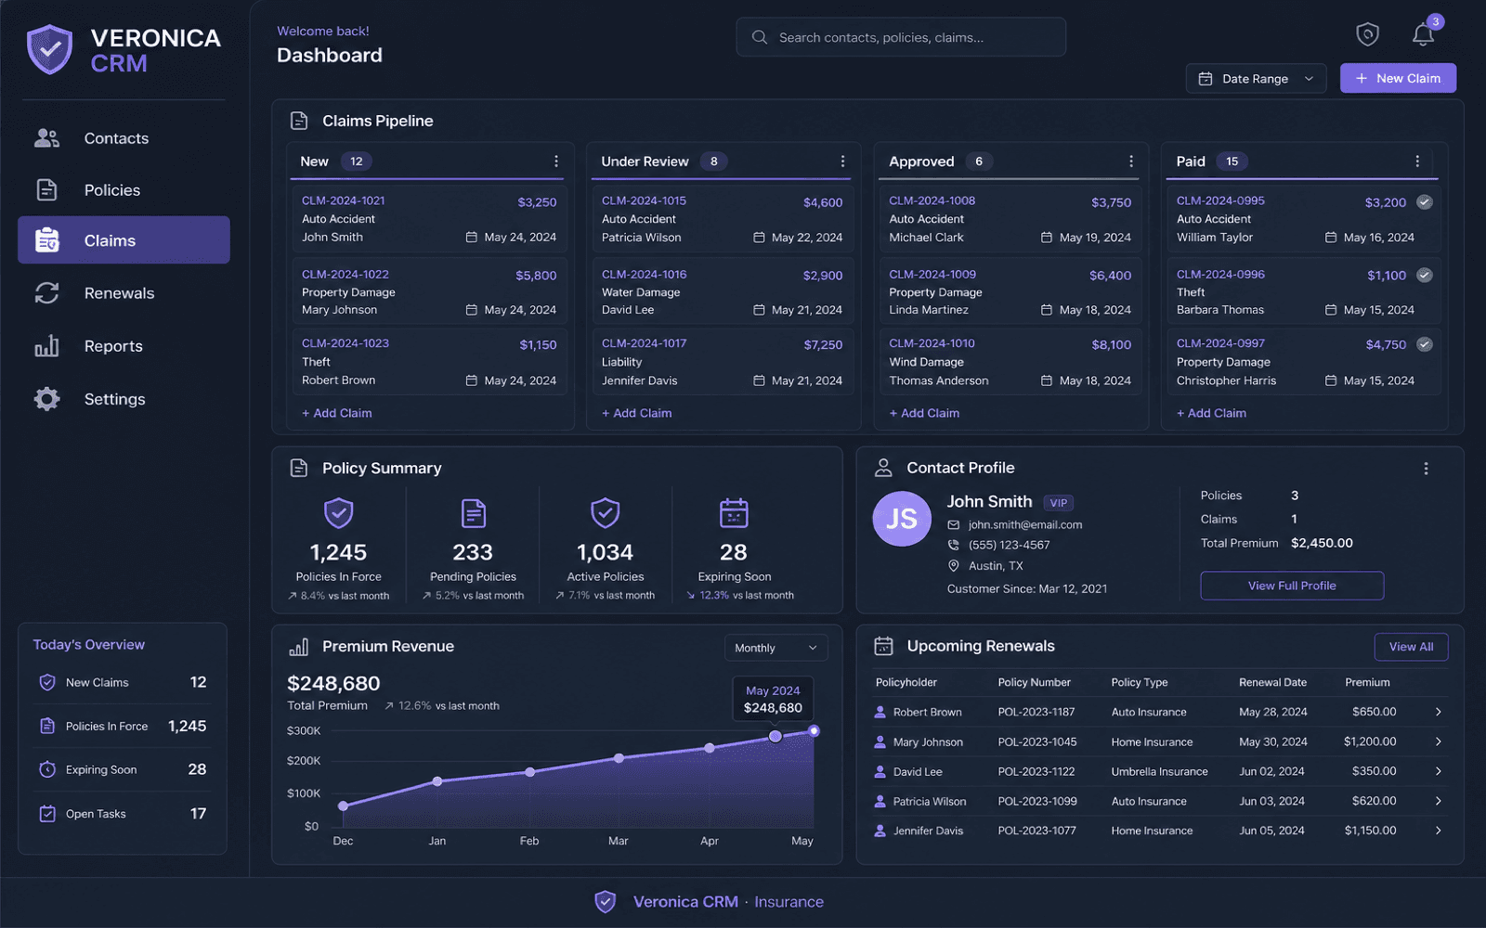Click the Policies In Force shield icon

[338, 512]
